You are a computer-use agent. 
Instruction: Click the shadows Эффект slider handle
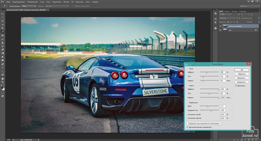[206, 73]
